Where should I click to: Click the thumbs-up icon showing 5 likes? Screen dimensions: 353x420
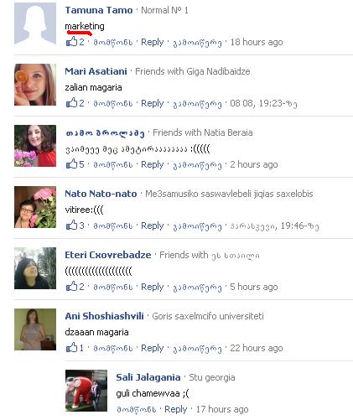(x=71, y=164)
